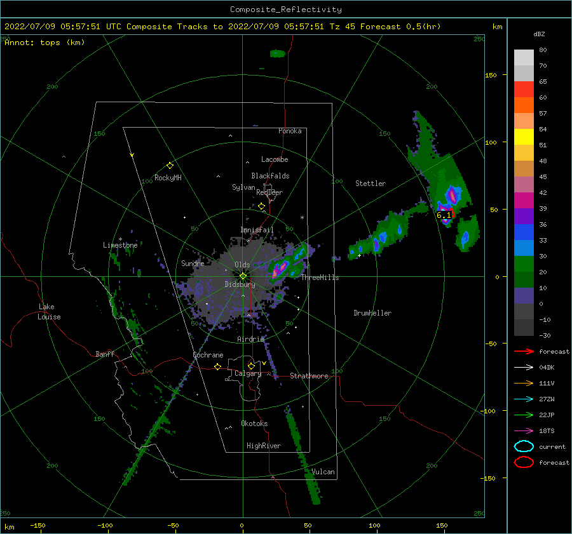This screenshot has width=572, height=534.
Task: Click the yellow radar site diamond at Olds
Action: tap(243, 276)
